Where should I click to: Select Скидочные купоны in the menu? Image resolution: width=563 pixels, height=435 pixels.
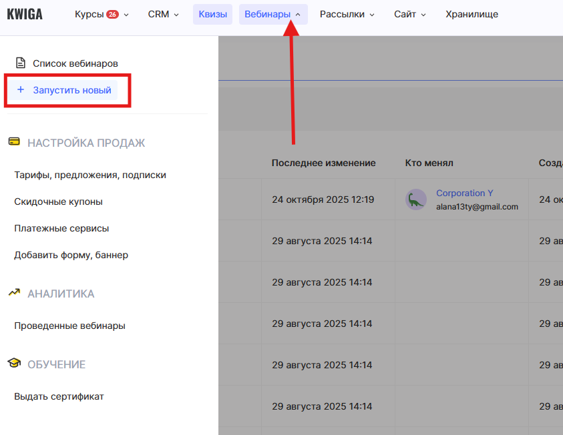pos(58,201)
